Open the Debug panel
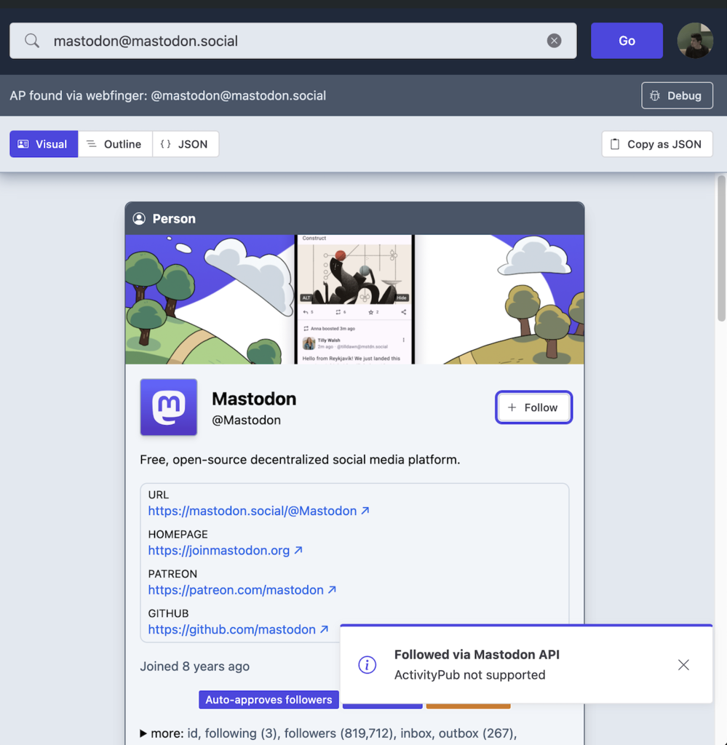Image resolution: width=727 pixels, height=745 pixels. click(677, 95)
